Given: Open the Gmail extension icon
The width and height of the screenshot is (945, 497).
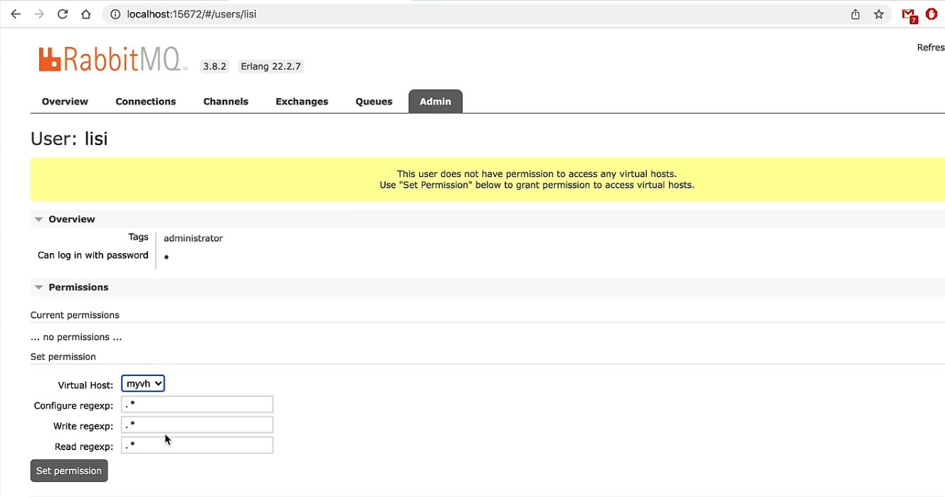Looking at the screenshot, I should [x=909, y=15].
